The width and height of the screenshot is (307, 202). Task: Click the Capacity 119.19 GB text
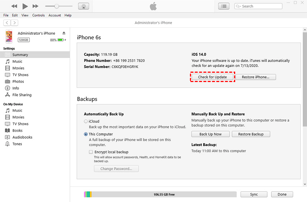pos(101,54)
